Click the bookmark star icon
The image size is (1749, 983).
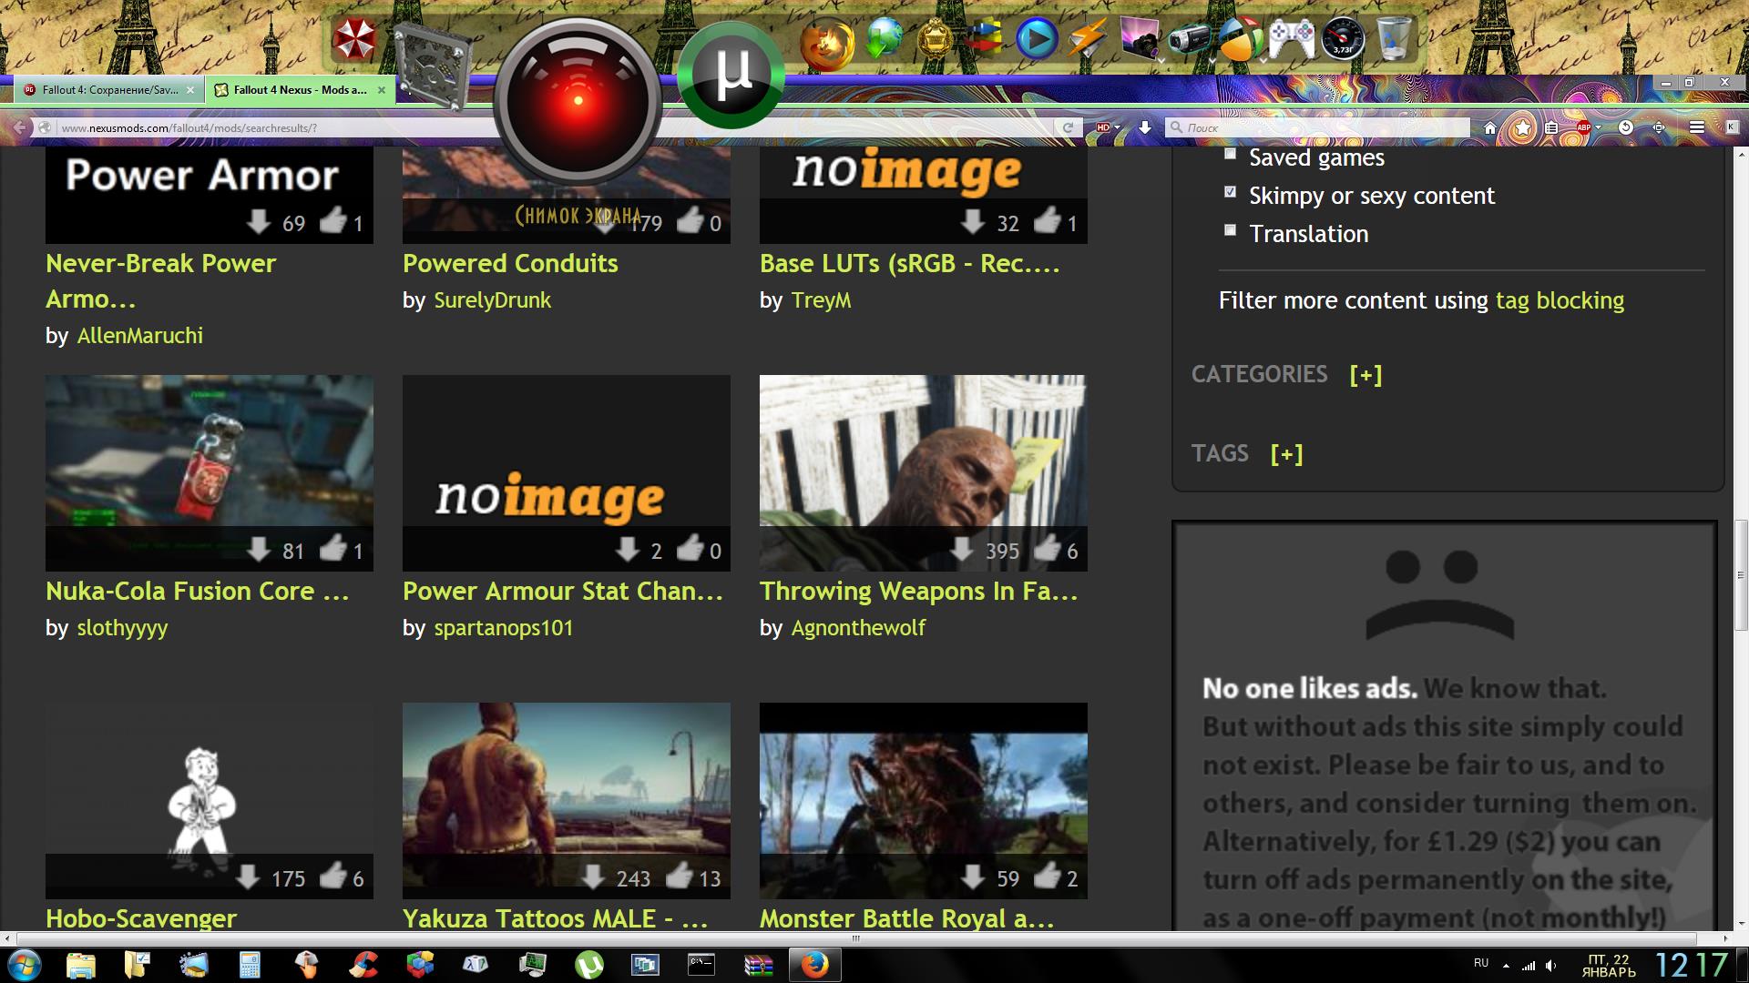pos(1522,128)
